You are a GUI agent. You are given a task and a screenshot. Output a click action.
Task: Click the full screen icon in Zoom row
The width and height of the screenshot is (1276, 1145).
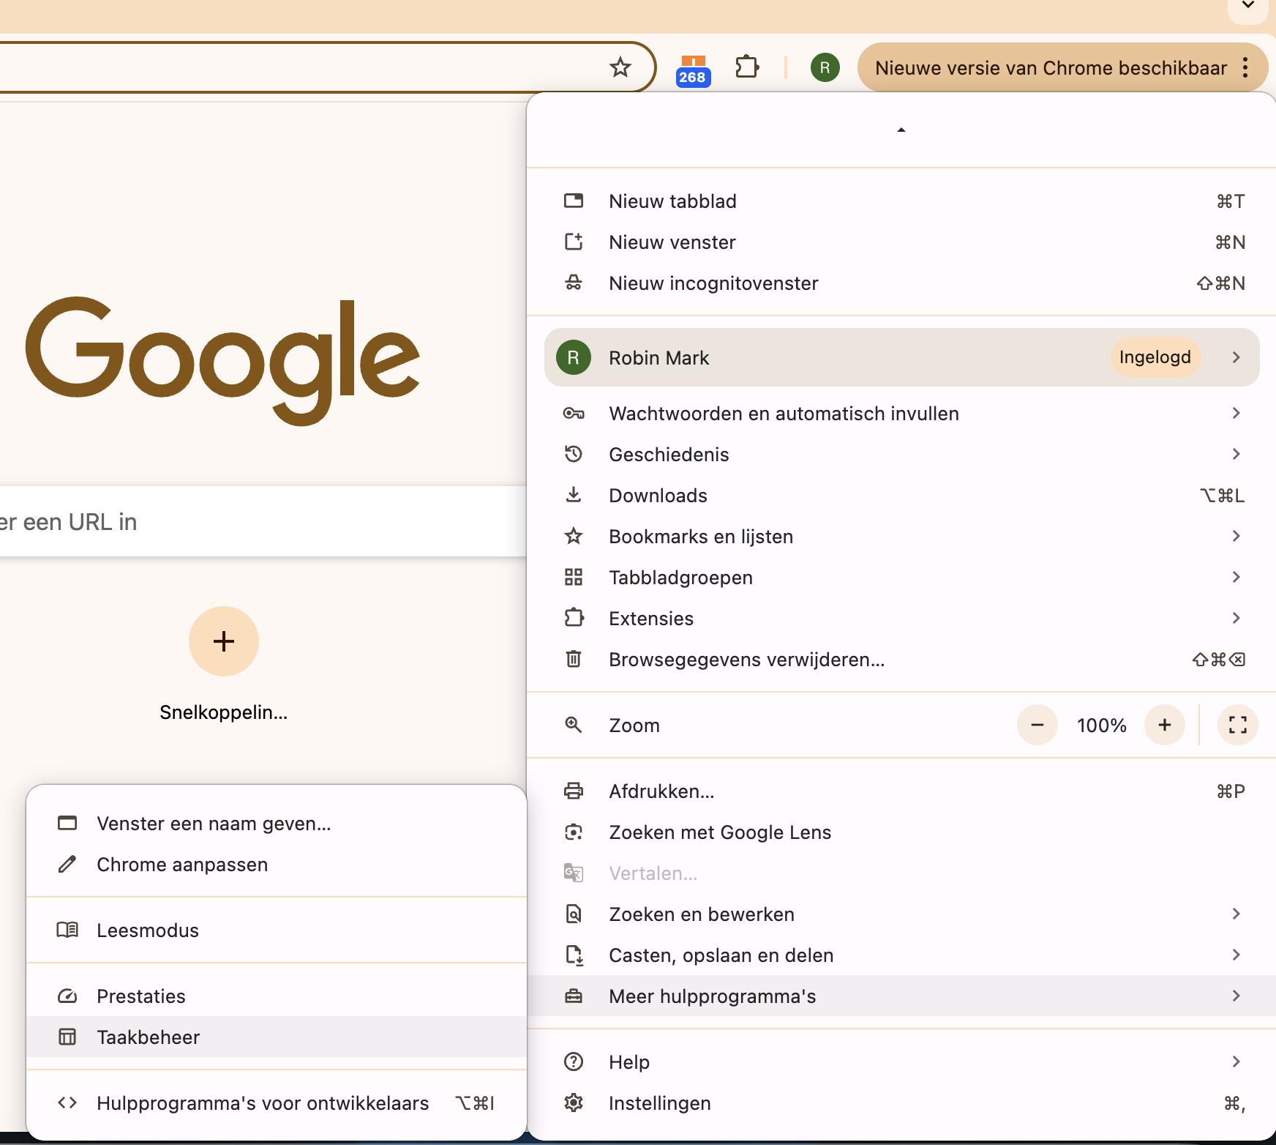1238,725
